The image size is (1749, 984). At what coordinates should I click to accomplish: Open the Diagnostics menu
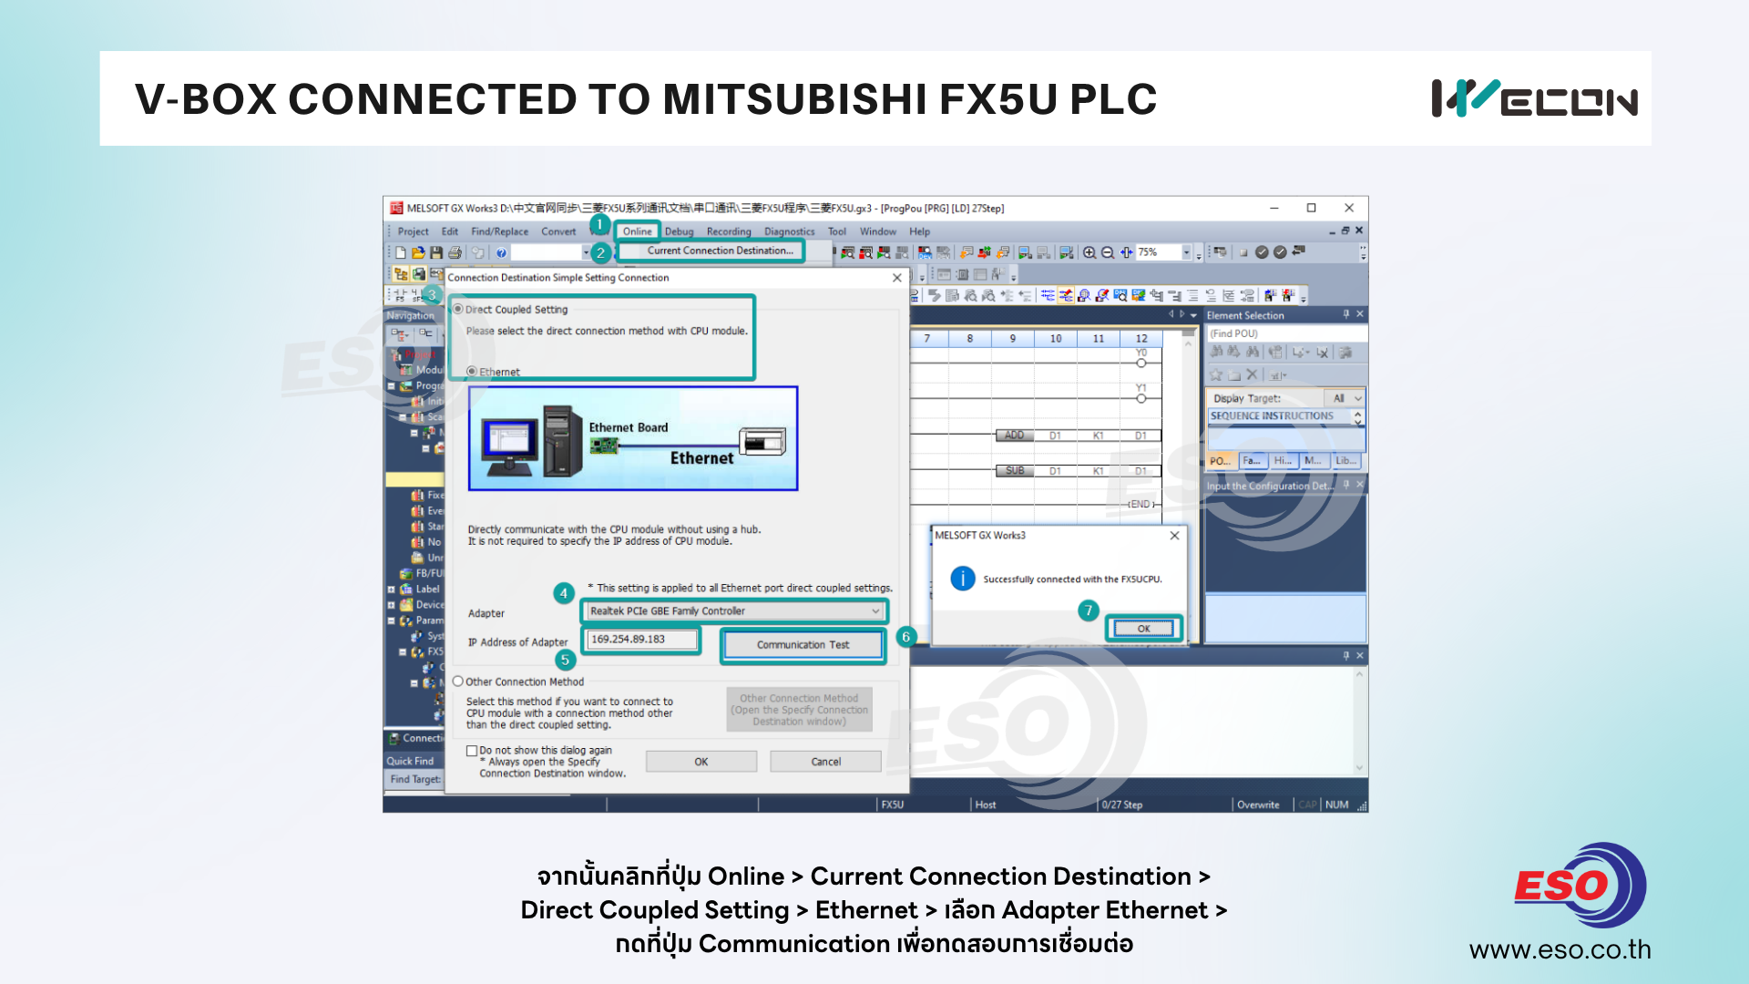pos(790,231)
